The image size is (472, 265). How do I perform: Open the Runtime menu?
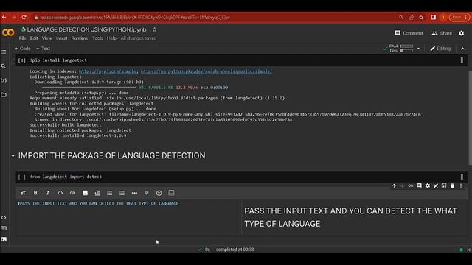pos(80,38)
